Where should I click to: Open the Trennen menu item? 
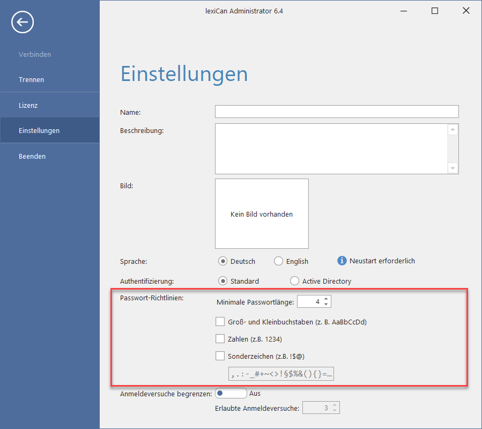point(31,79)
